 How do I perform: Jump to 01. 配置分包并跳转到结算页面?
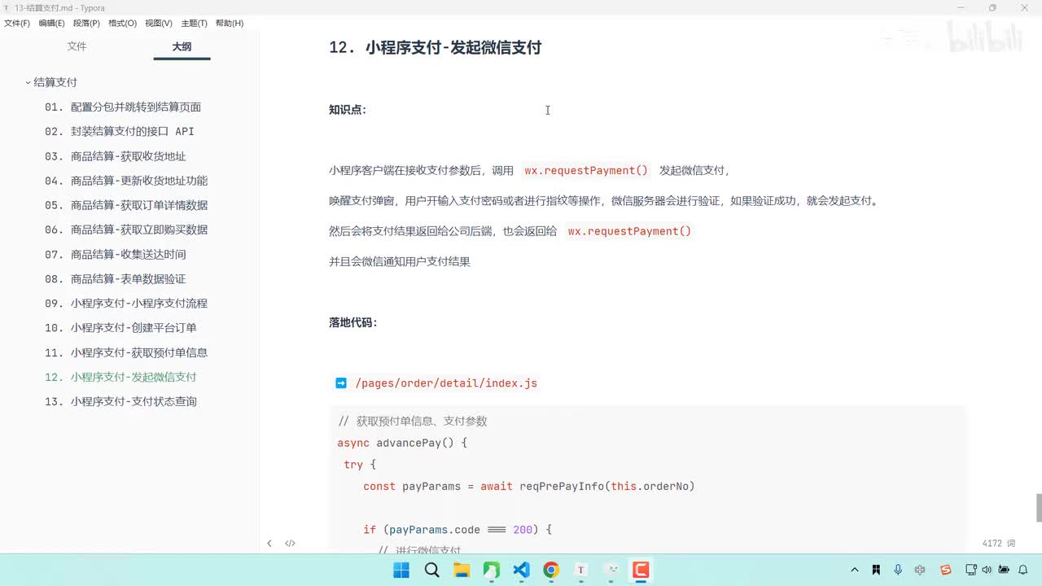123,107
